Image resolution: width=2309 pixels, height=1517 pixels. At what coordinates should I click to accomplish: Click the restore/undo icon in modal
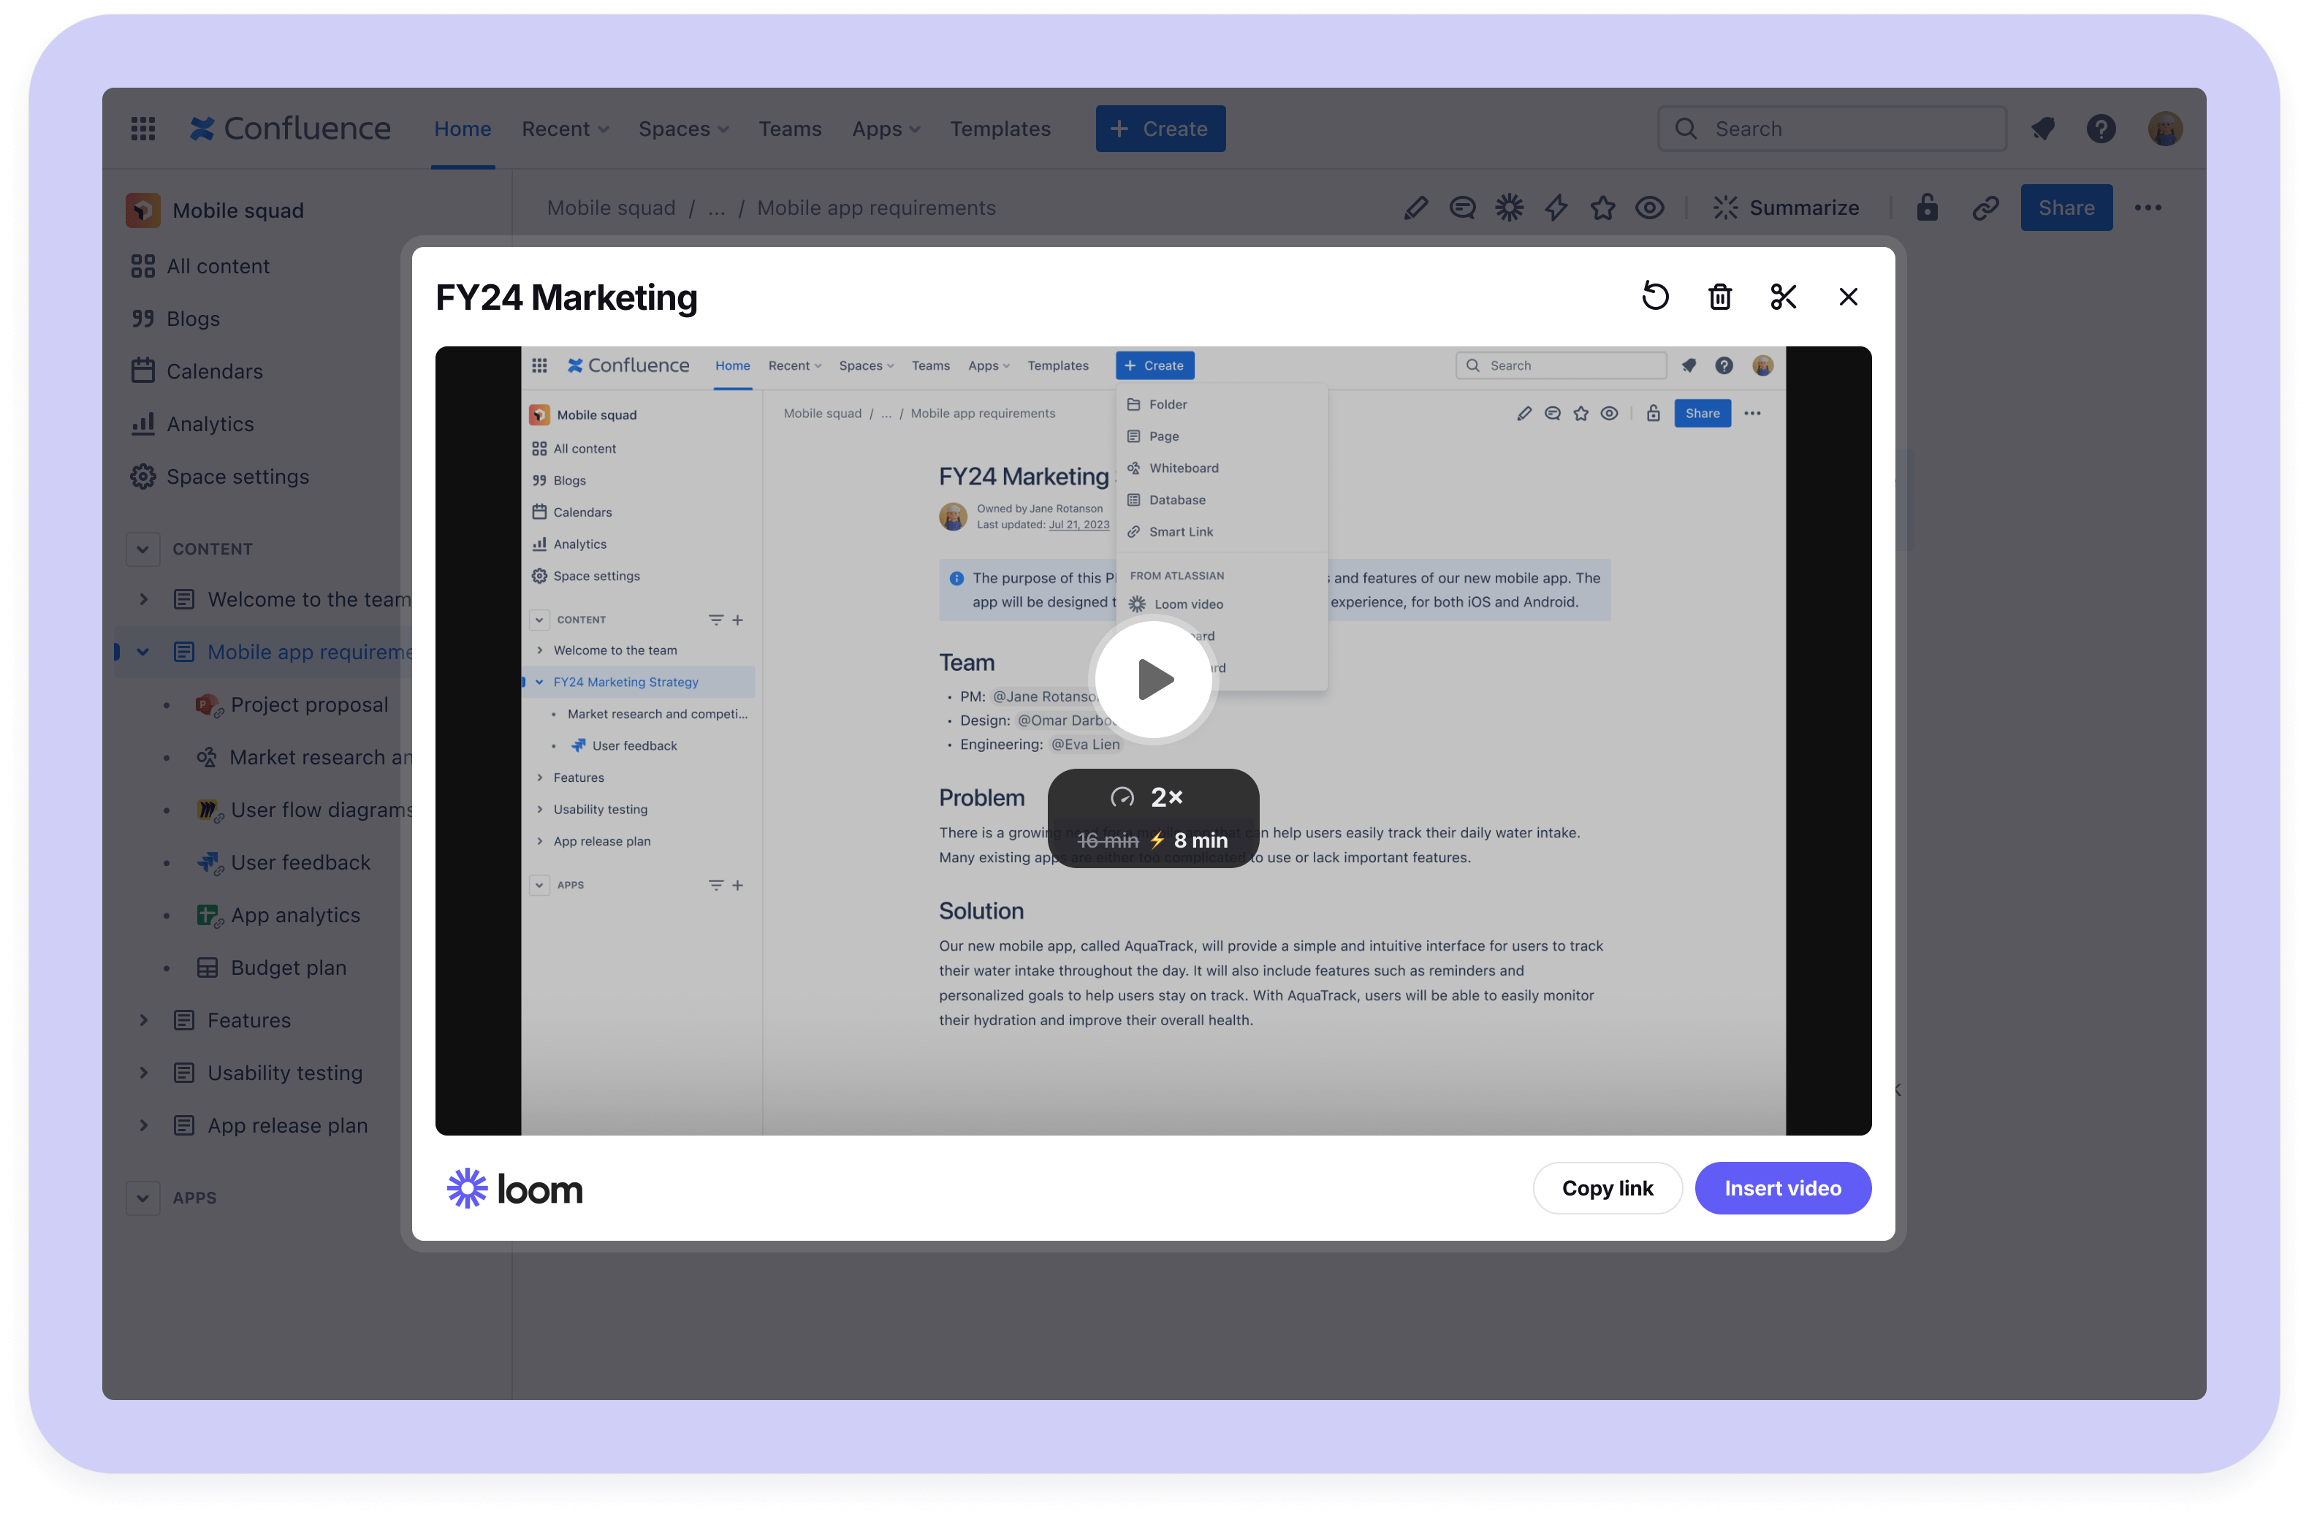[x=1656, y=294]
